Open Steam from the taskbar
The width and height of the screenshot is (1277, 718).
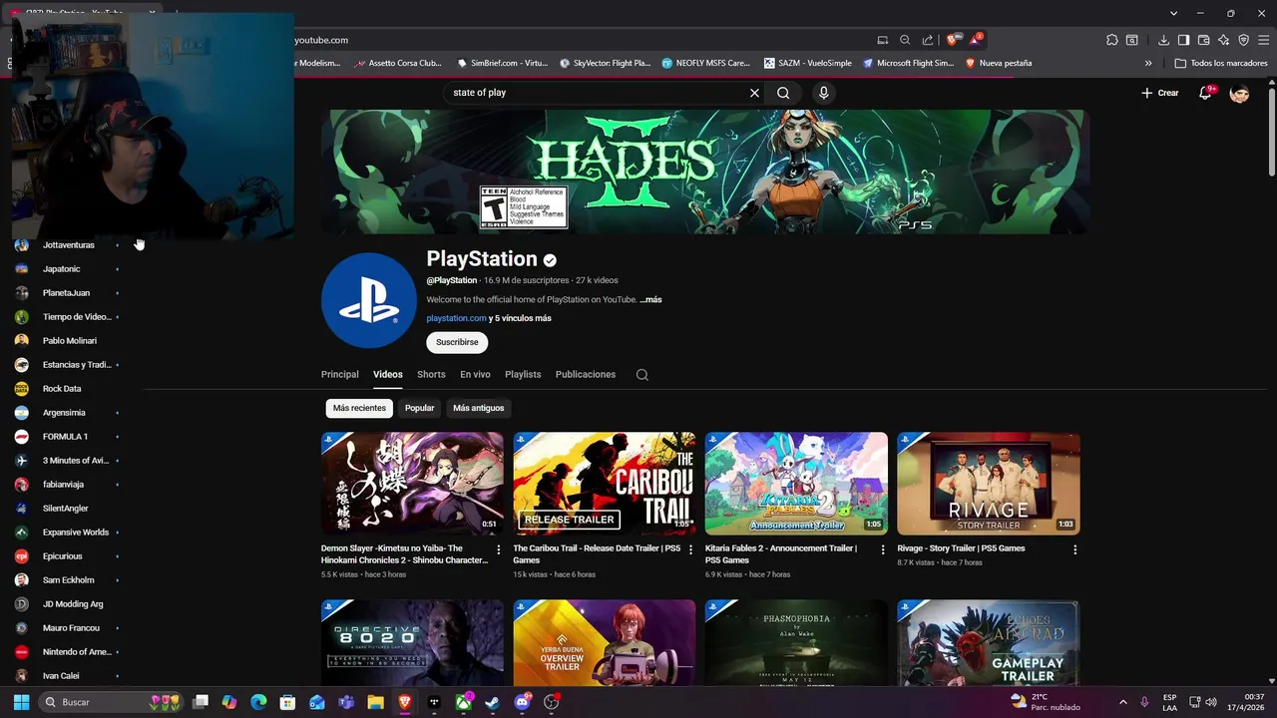pos(493,702)
